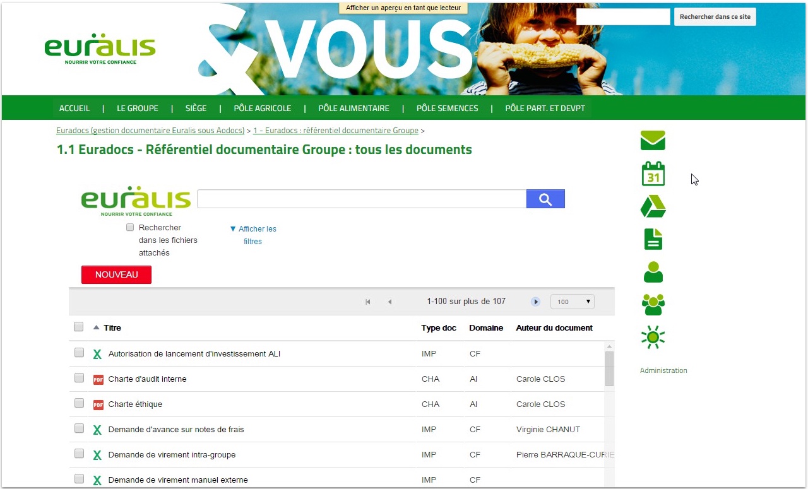Image resolution: width=808 pixels, height=489 pixels.
Task: Open Demande de virement intra-groupe title
Action: 172,455
